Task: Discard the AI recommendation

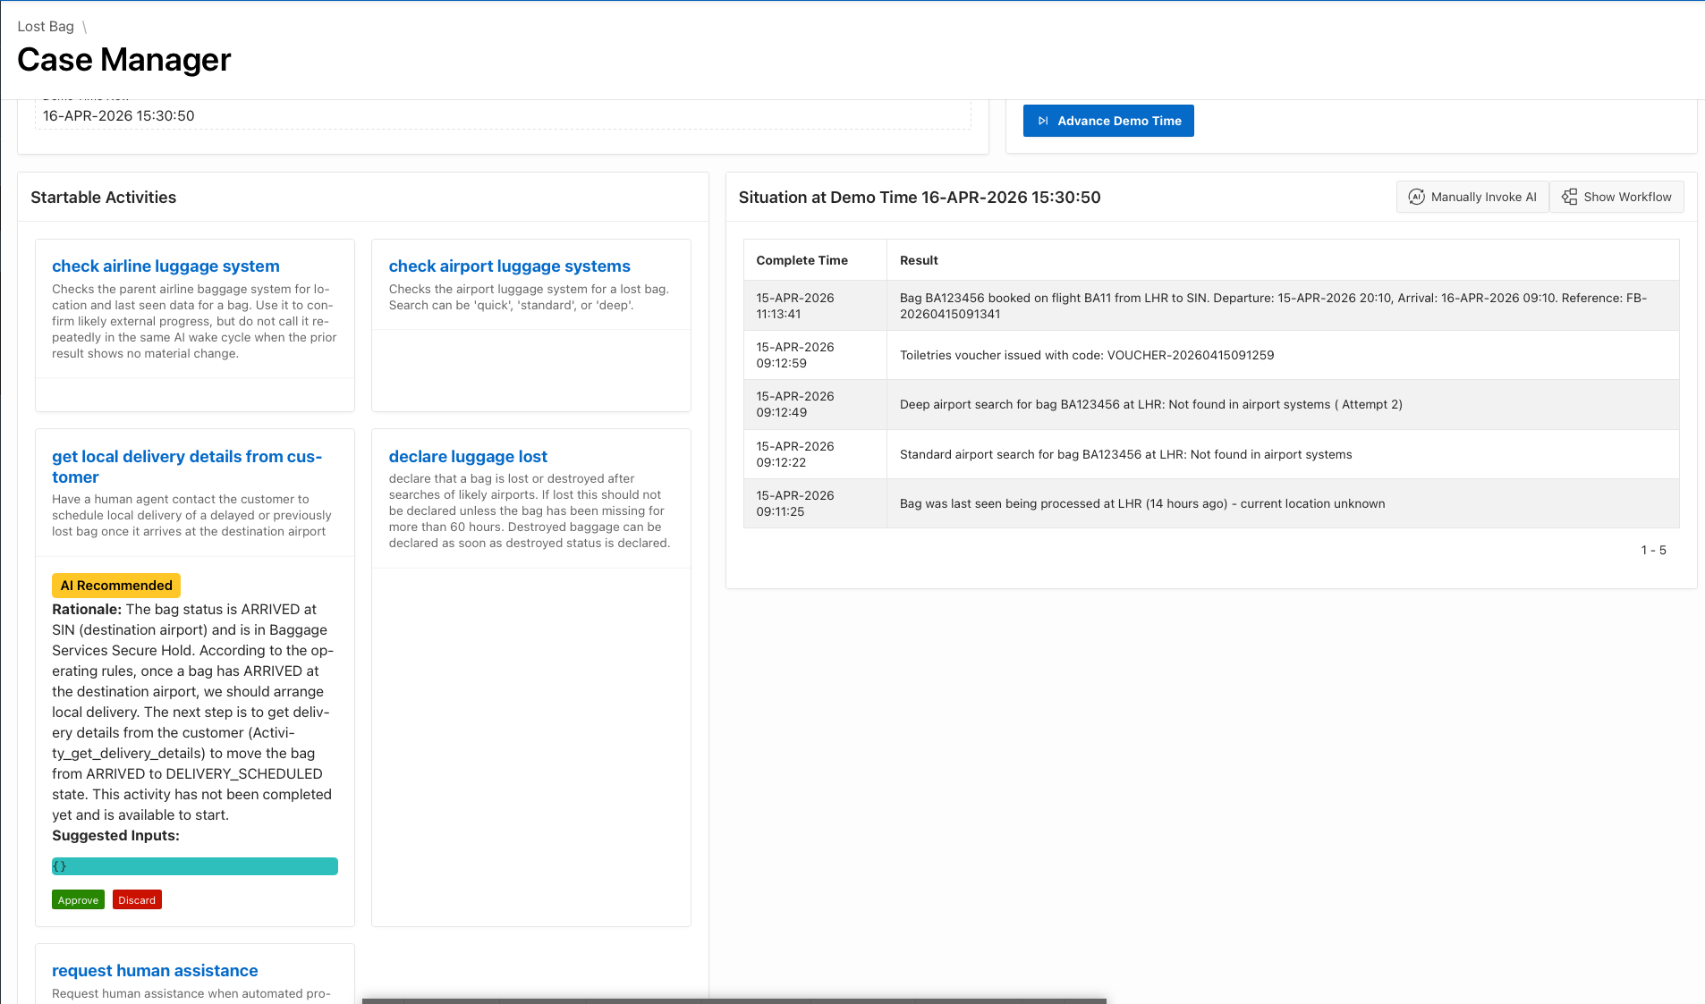Action: pyautogui.click(x=137, y=900)
